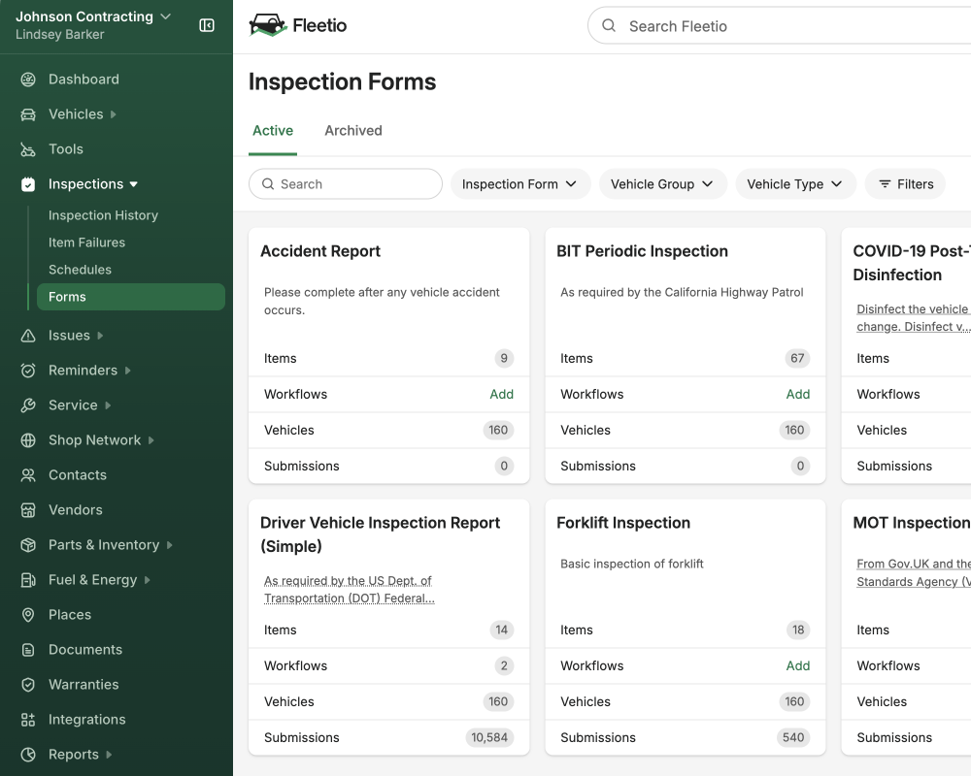Screen dimensions: 971x776
Task: Expand the Reminders submenu arrow
Action: [x=127, y=370]
